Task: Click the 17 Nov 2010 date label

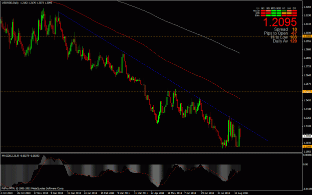Action: [41, 193]
